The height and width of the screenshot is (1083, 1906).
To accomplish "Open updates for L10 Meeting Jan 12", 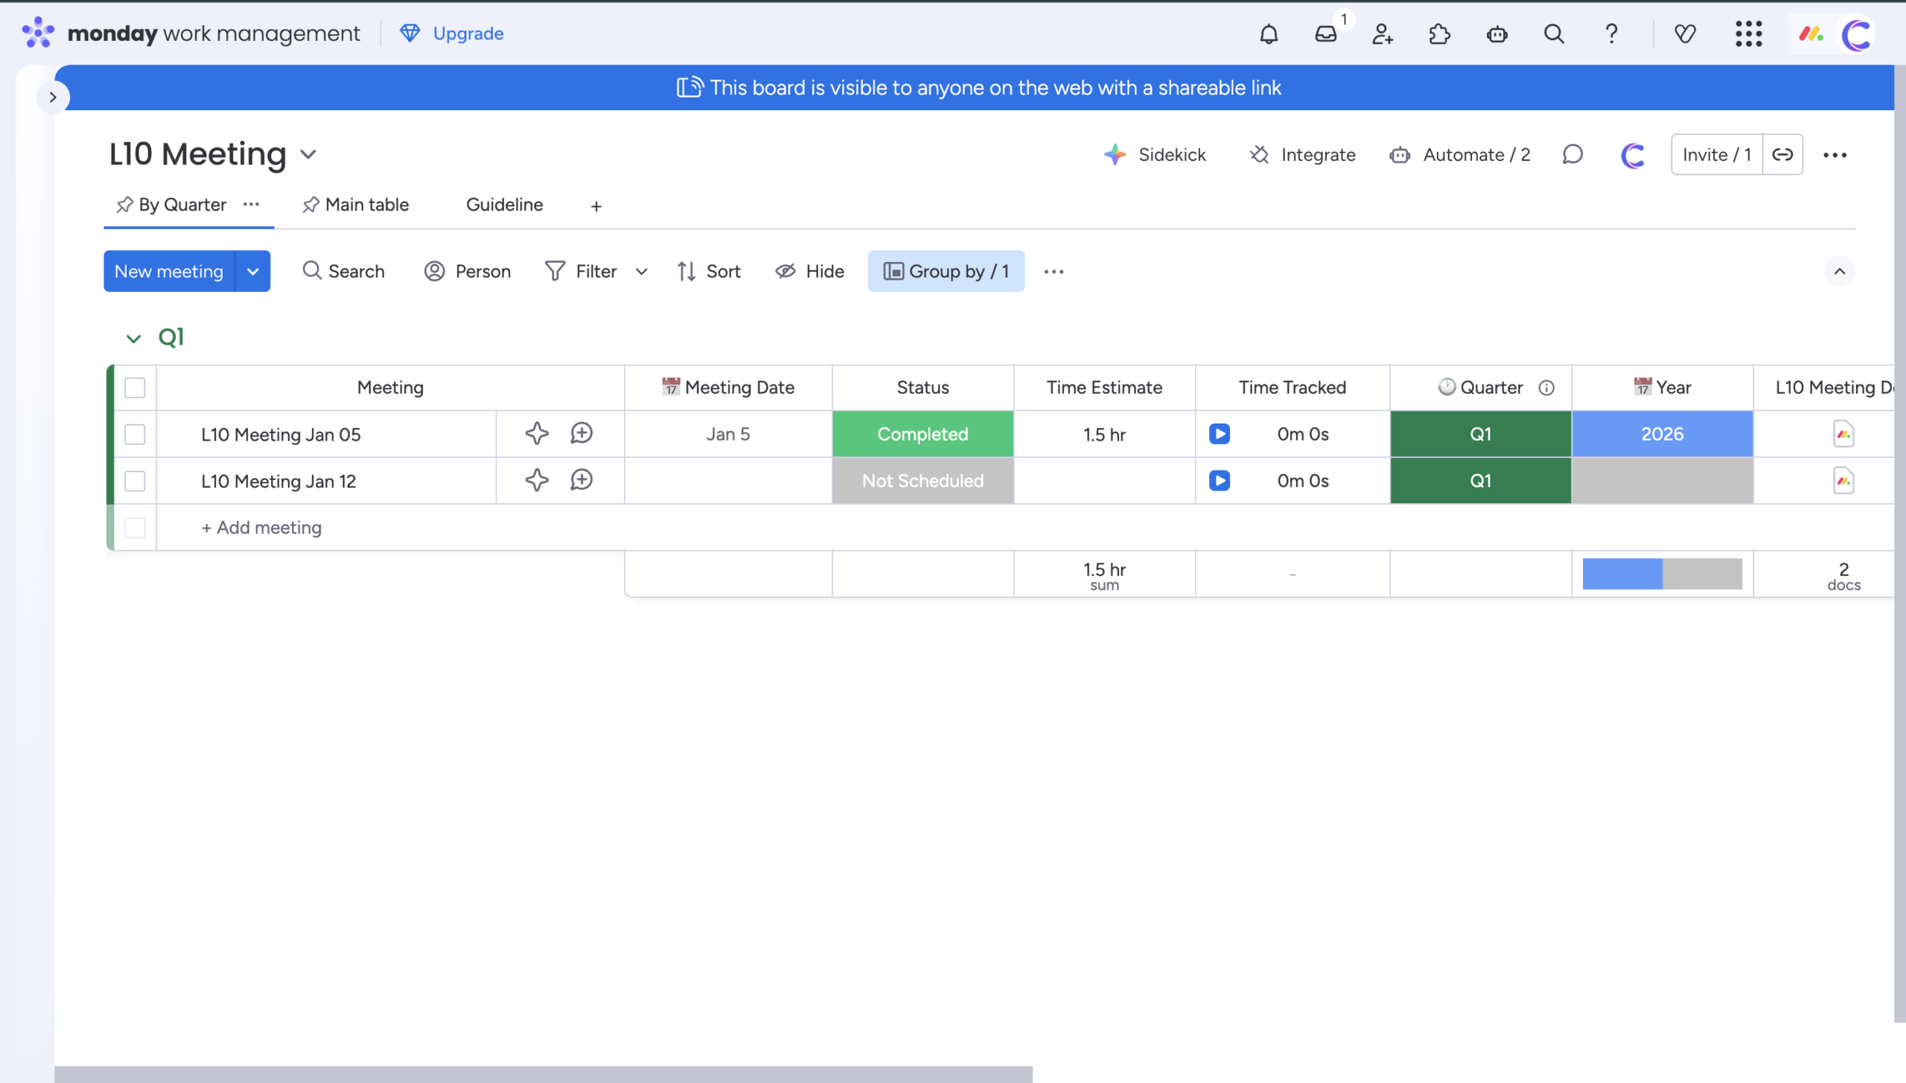I will tap(581, 481).
